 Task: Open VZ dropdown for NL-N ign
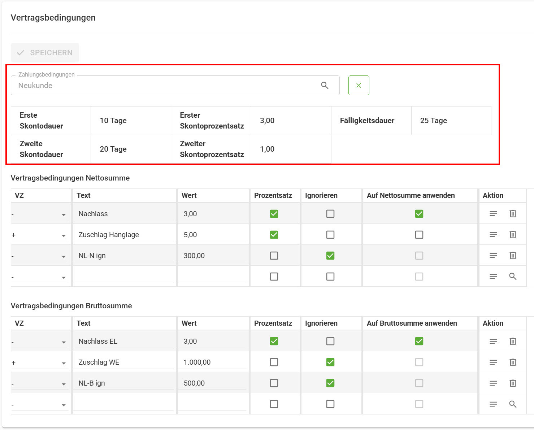pos(40,256)
